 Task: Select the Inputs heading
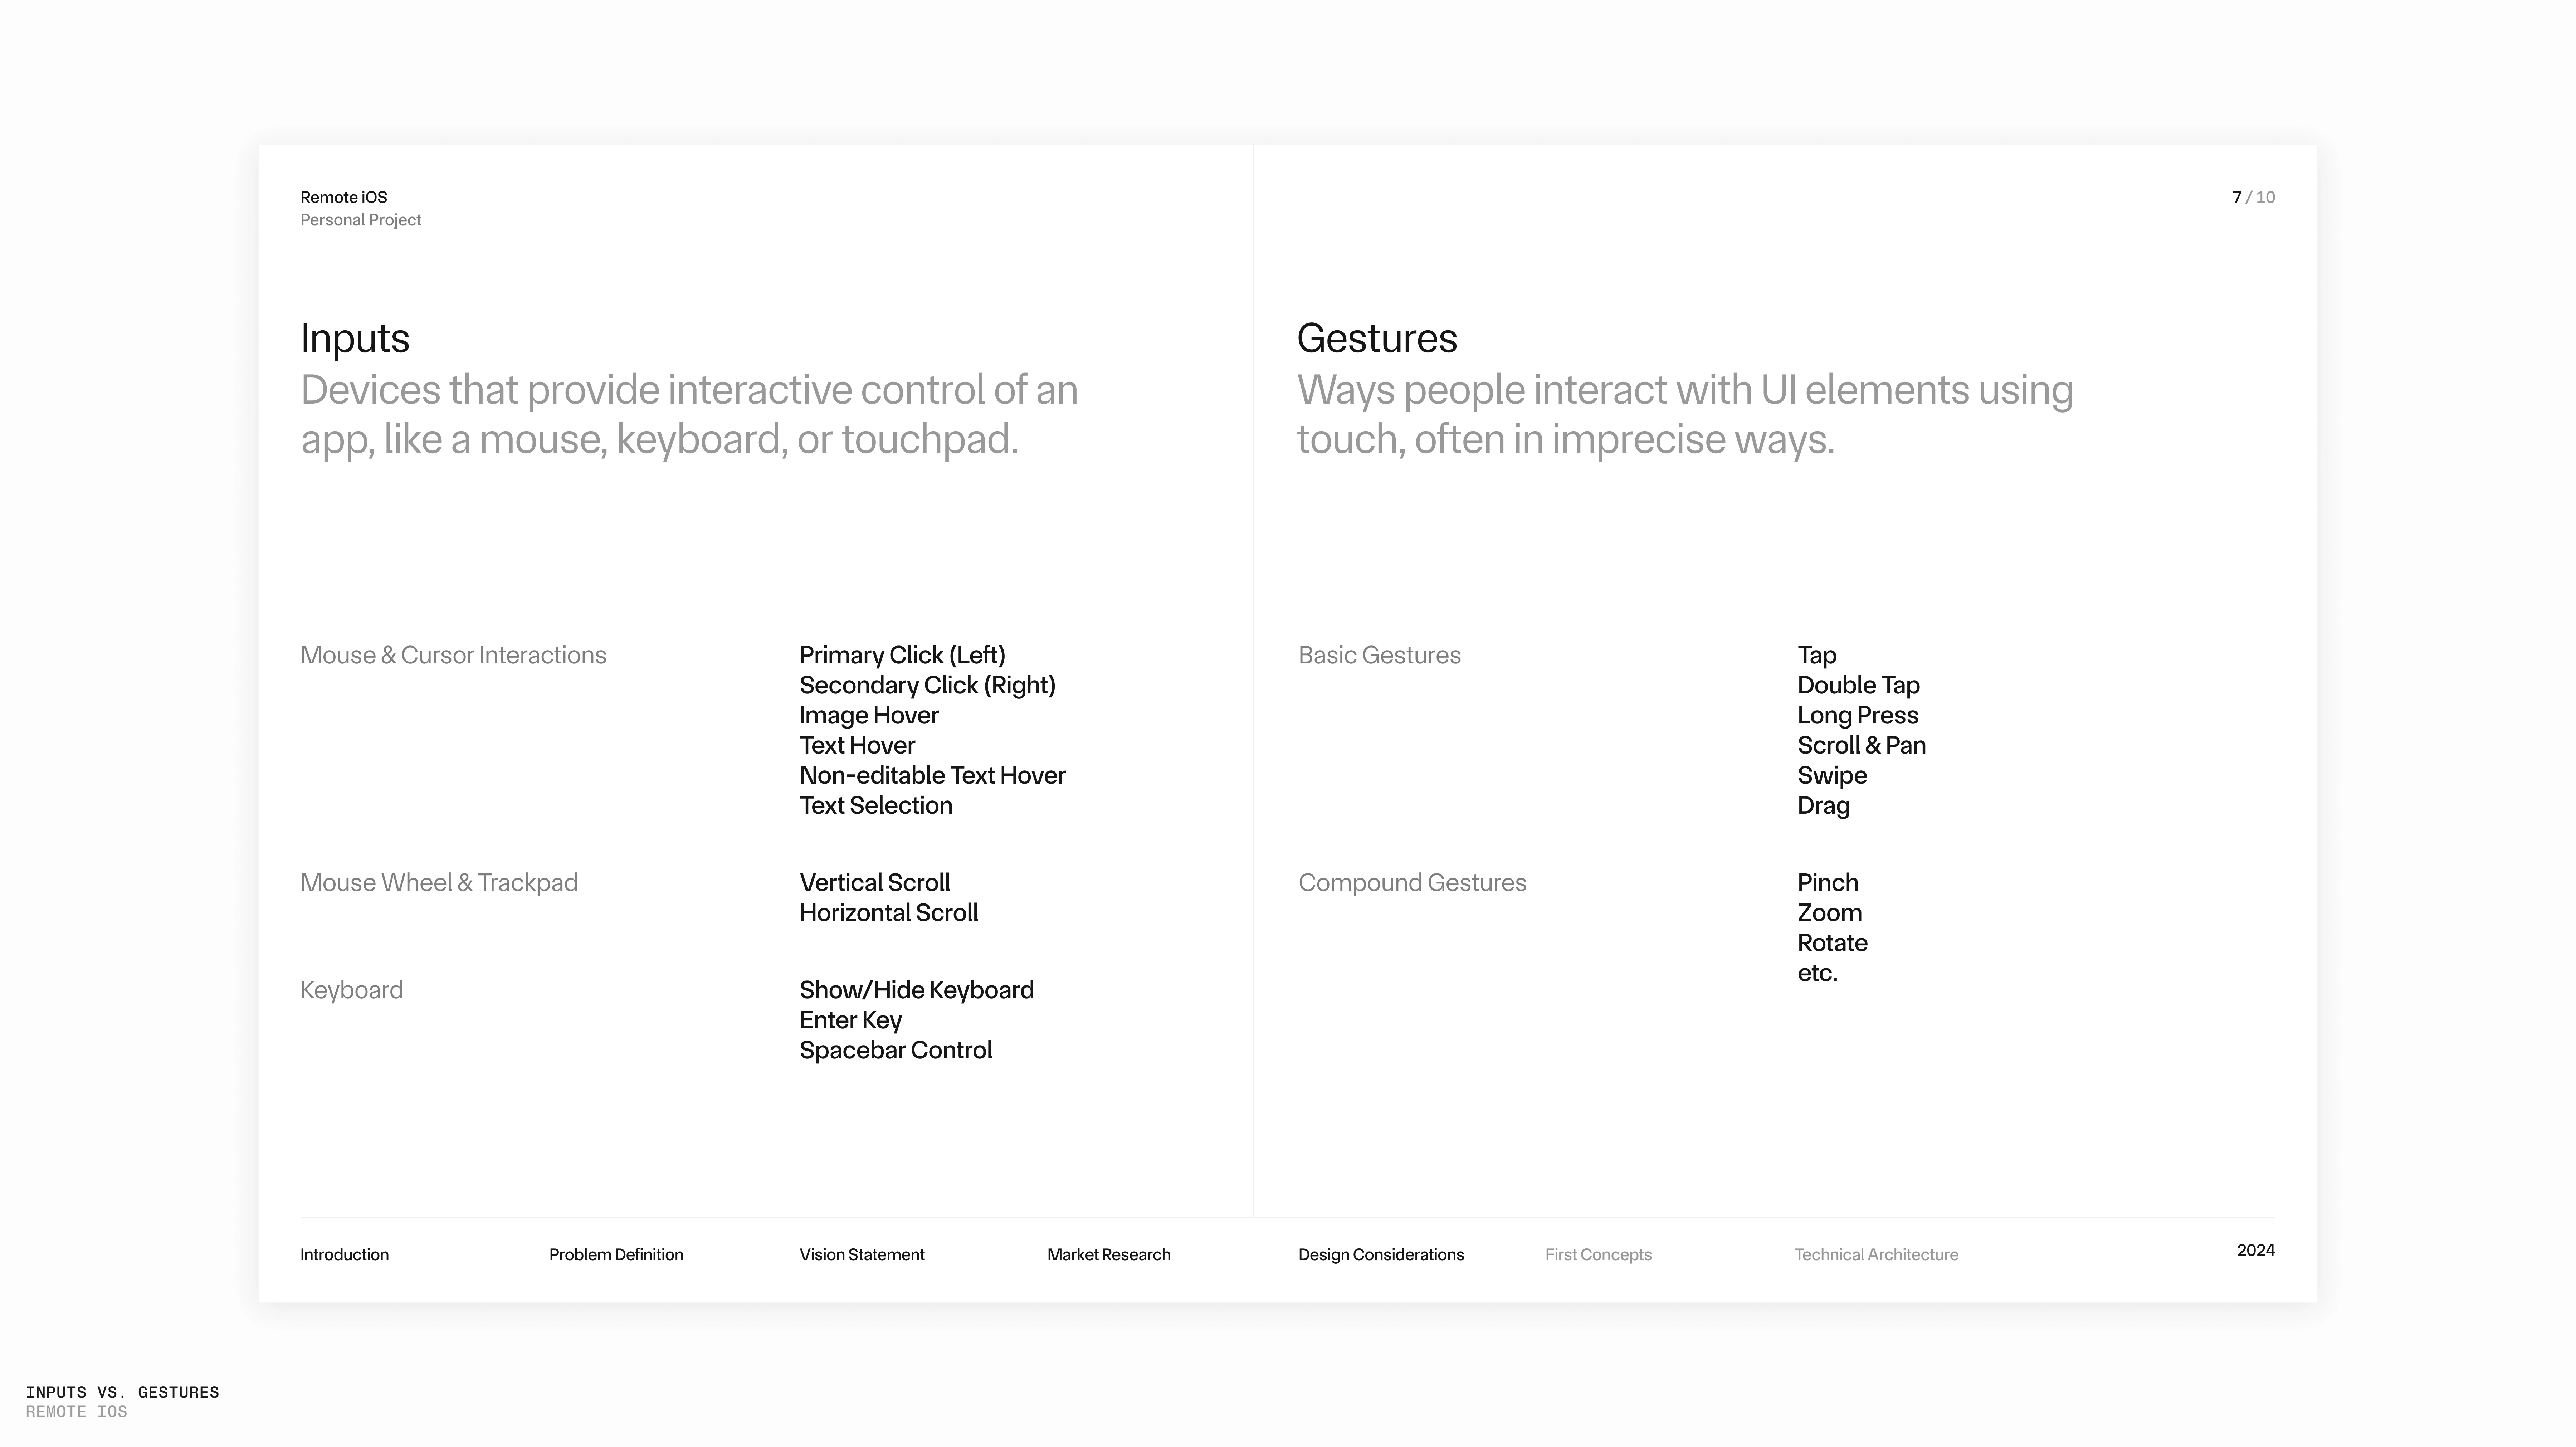click(x=355, y=338)
